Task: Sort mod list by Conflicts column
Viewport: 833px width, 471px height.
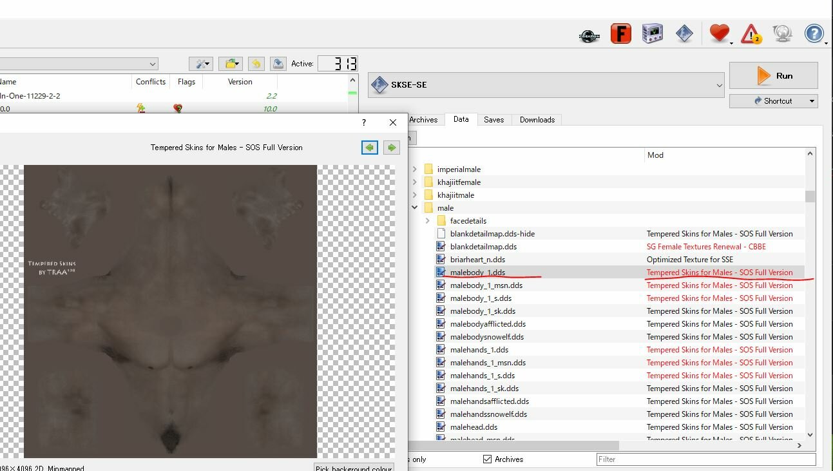Action: (151, 82)
